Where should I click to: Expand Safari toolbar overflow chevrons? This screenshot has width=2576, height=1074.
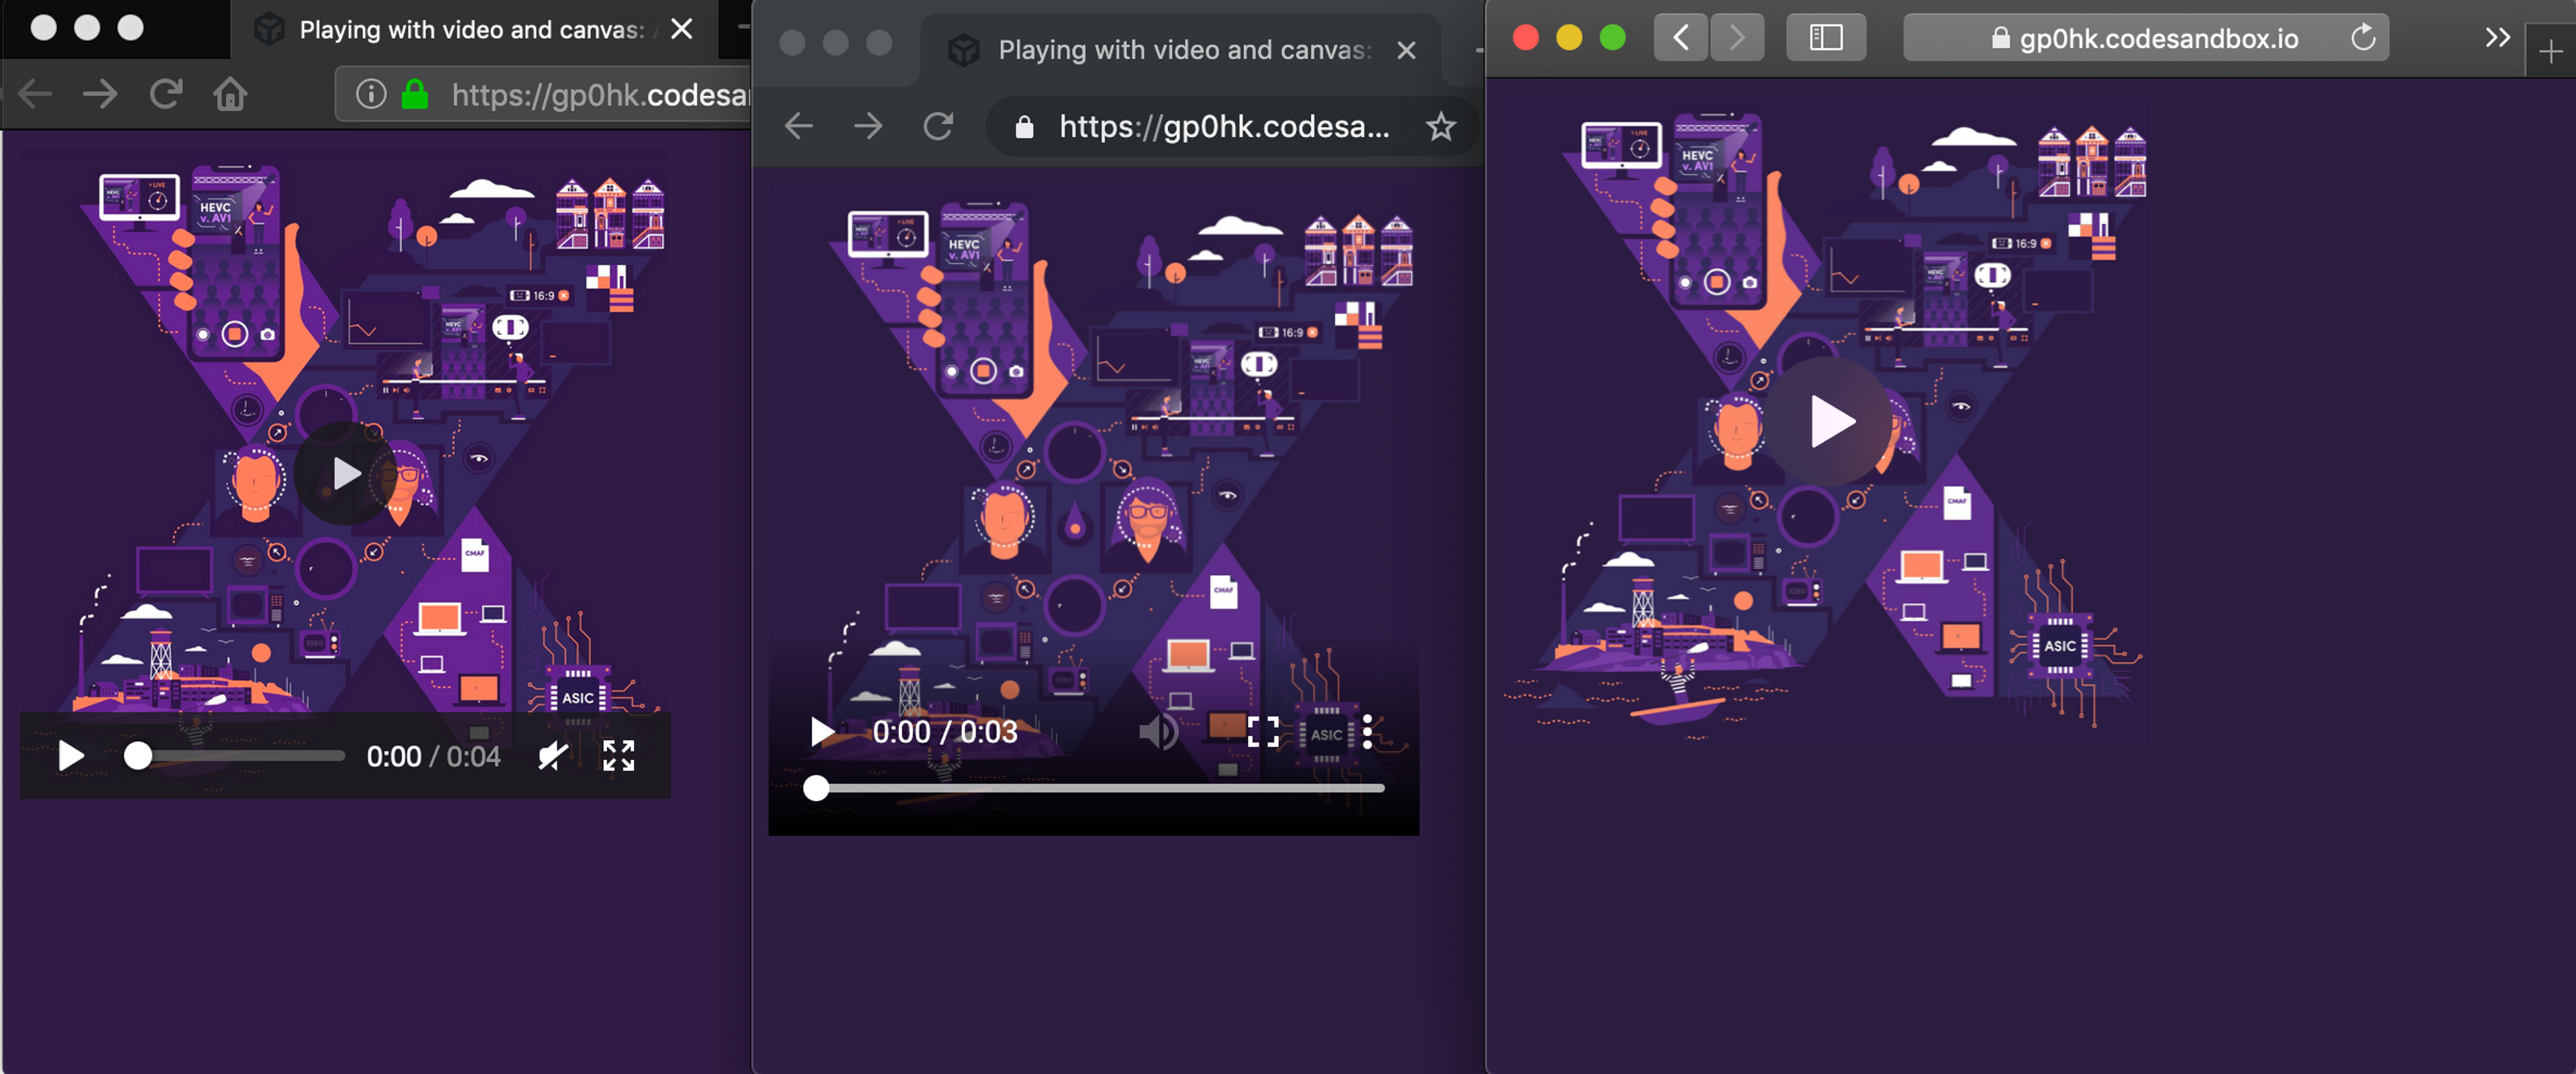[x=2497, y=38]
